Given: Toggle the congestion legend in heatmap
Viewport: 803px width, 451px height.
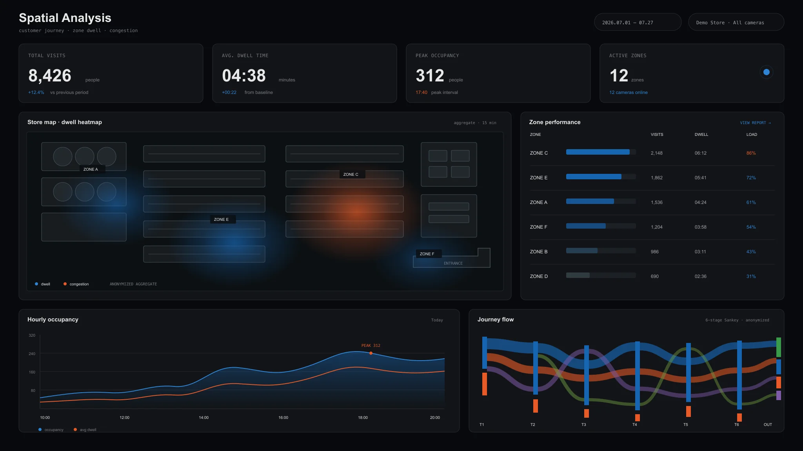Looking at the screenshot, I should (x=76, y=284).
